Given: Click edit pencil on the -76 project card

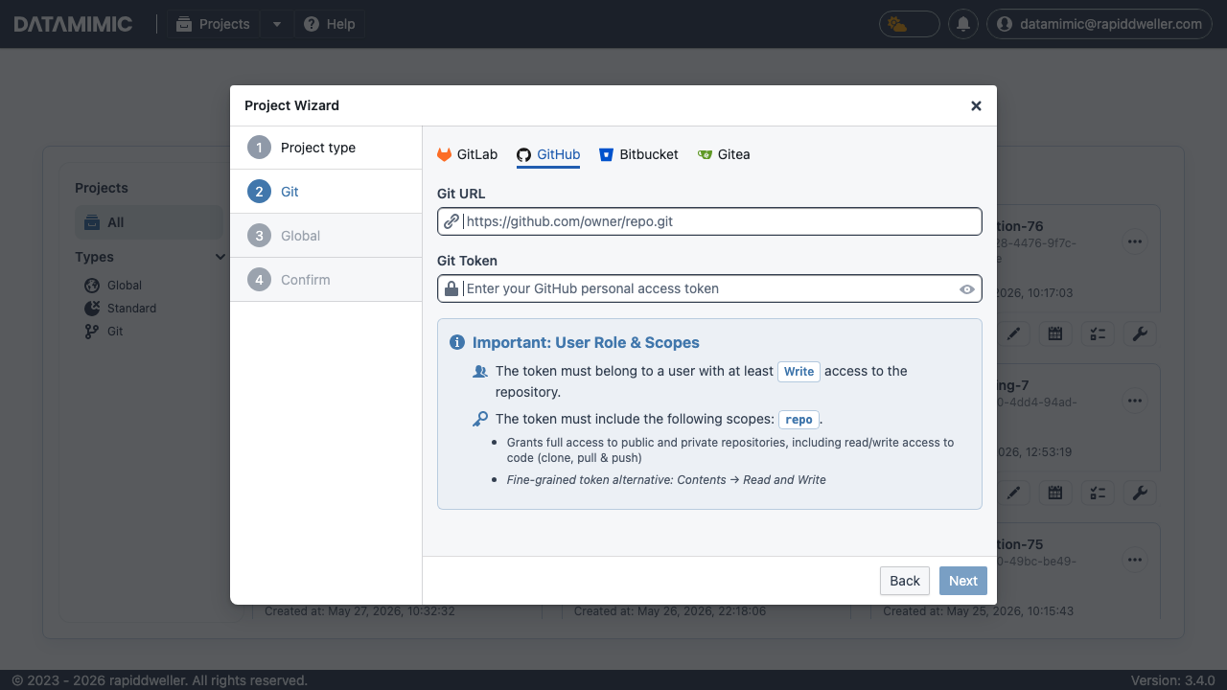Looking at the screenshot, I should (1013, 333).
